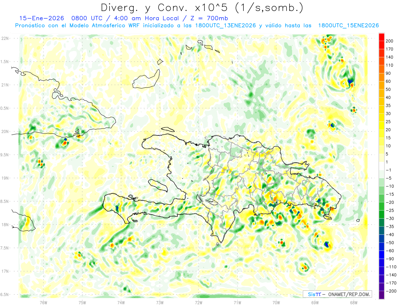Click the dark purple swatch below -200
Viewport: 397px width, 307px height.
coord(381,295)
